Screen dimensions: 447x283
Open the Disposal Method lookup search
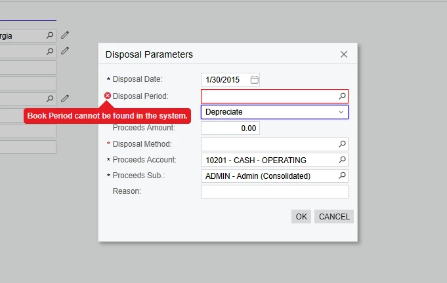[341, 144]
